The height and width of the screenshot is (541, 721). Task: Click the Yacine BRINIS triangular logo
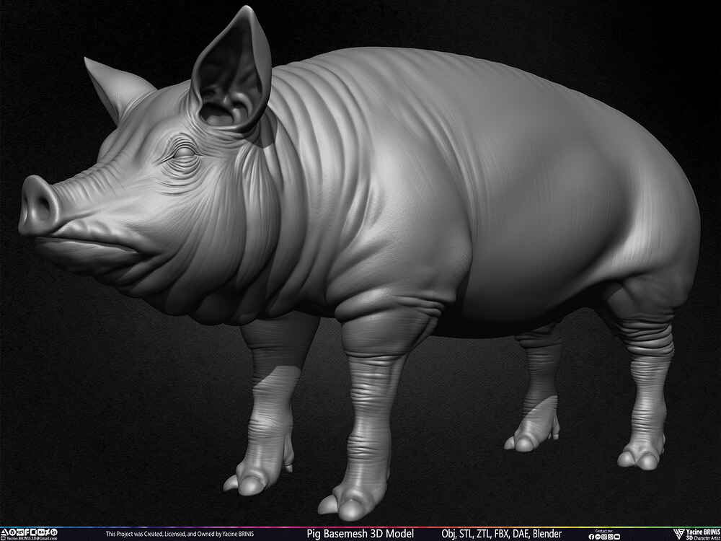coord(680,534)
